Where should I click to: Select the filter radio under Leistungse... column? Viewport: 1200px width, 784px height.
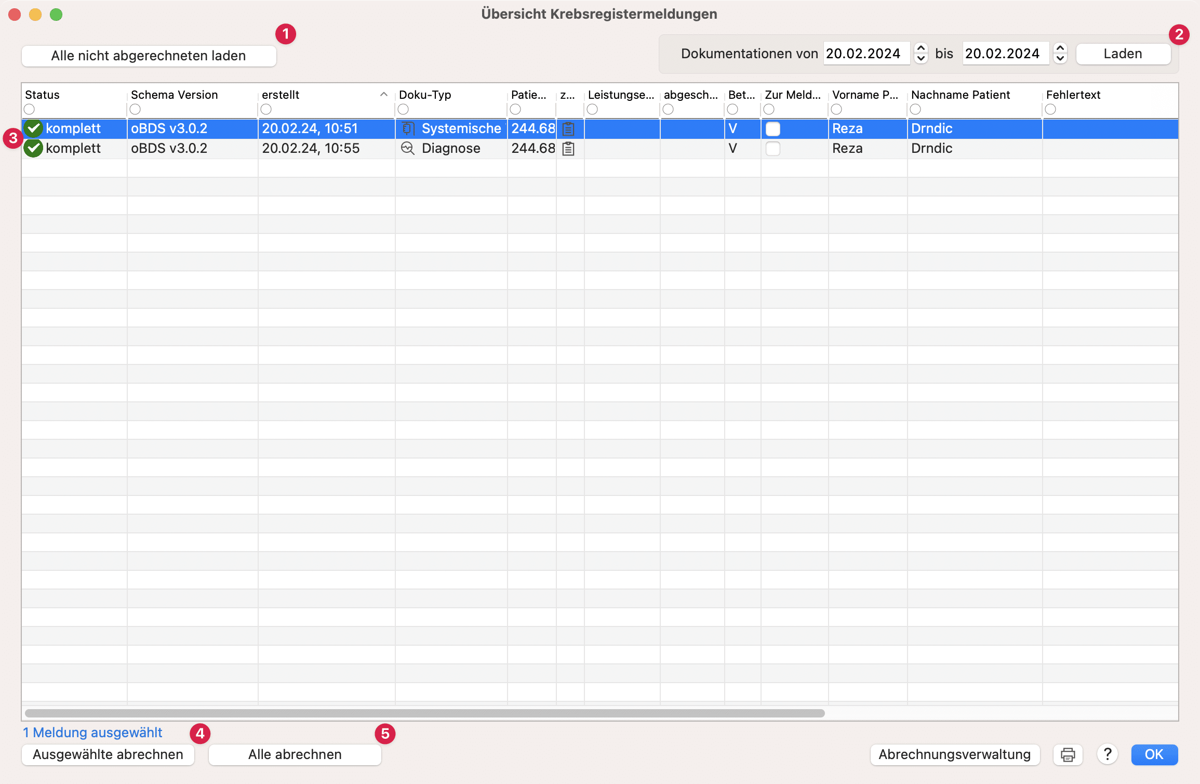coord(592,109)
